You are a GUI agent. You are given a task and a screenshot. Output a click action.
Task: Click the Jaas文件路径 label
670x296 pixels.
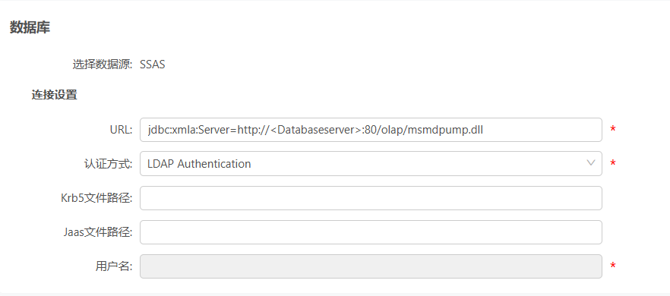pyautogui.click(x=97, y=232)
